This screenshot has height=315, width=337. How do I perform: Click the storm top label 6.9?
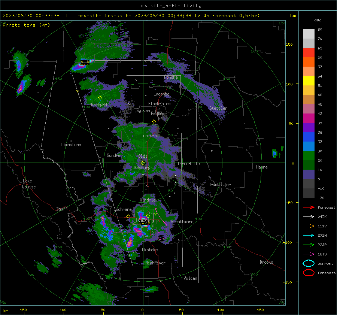[85, 63]
